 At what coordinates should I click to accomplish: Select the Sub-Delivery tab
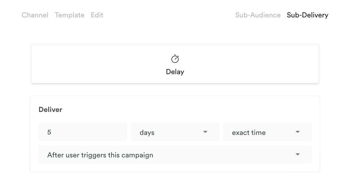point(307,15)
